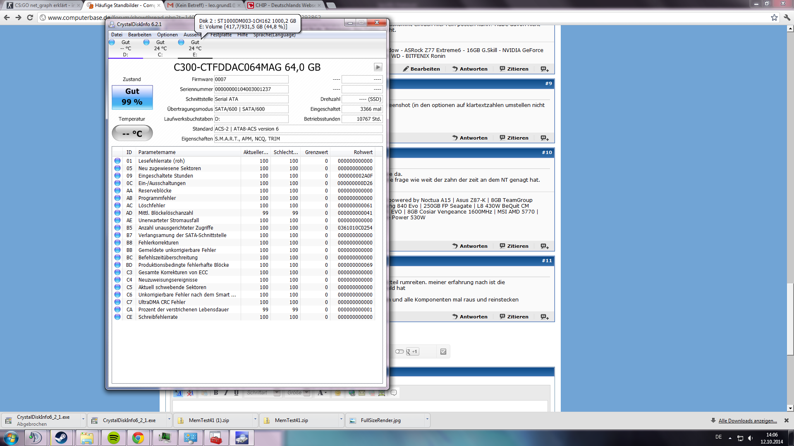Reload the page with refresh icon
The image size is (794, 446).
(x=30, y=17)
